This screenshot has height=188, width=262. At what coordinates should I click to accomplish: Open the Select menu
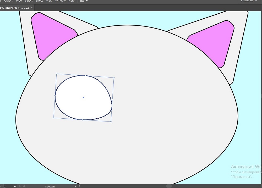(29, 1)
